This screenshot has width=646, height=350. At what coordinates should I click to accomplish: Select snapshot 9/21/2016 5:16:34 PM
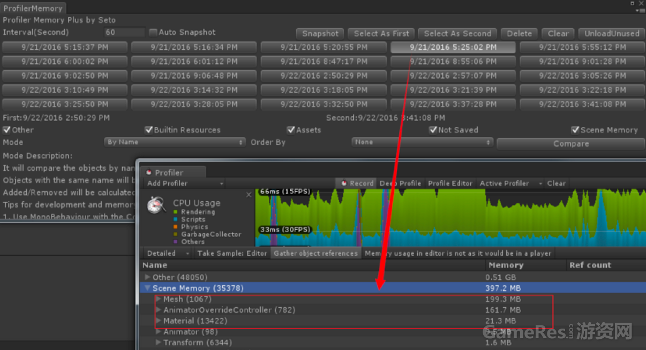pyautogui.click(x=194, y=47)
